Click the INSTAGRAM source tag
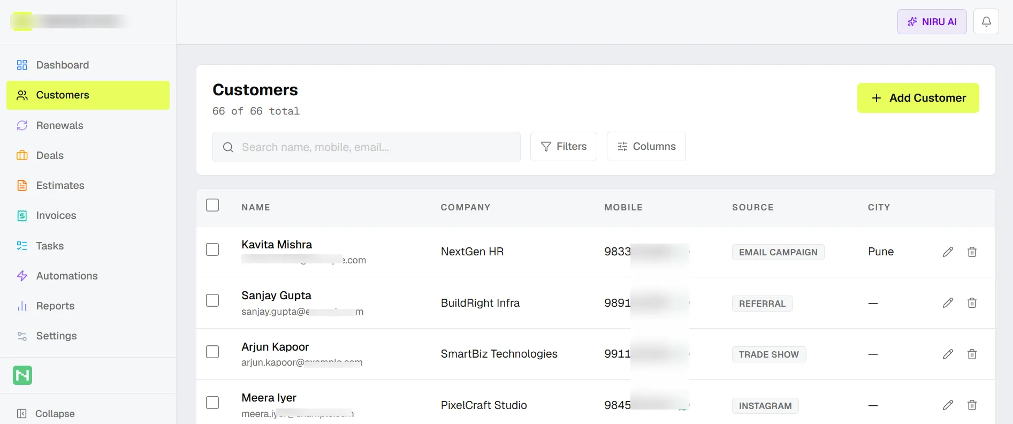The image size is (1013, 424). [x=765, y=406]
